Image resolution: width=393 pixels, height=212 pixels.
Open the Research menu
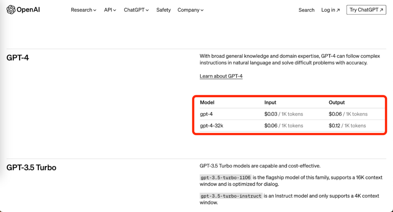pos(83,10)
